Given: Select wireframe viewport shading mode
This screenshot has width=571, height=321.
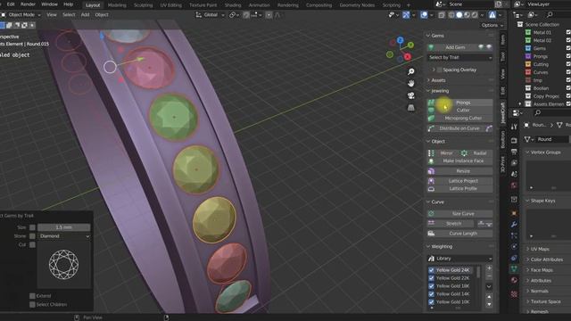Looking at the screenshot, I should (x=451, y=15).
